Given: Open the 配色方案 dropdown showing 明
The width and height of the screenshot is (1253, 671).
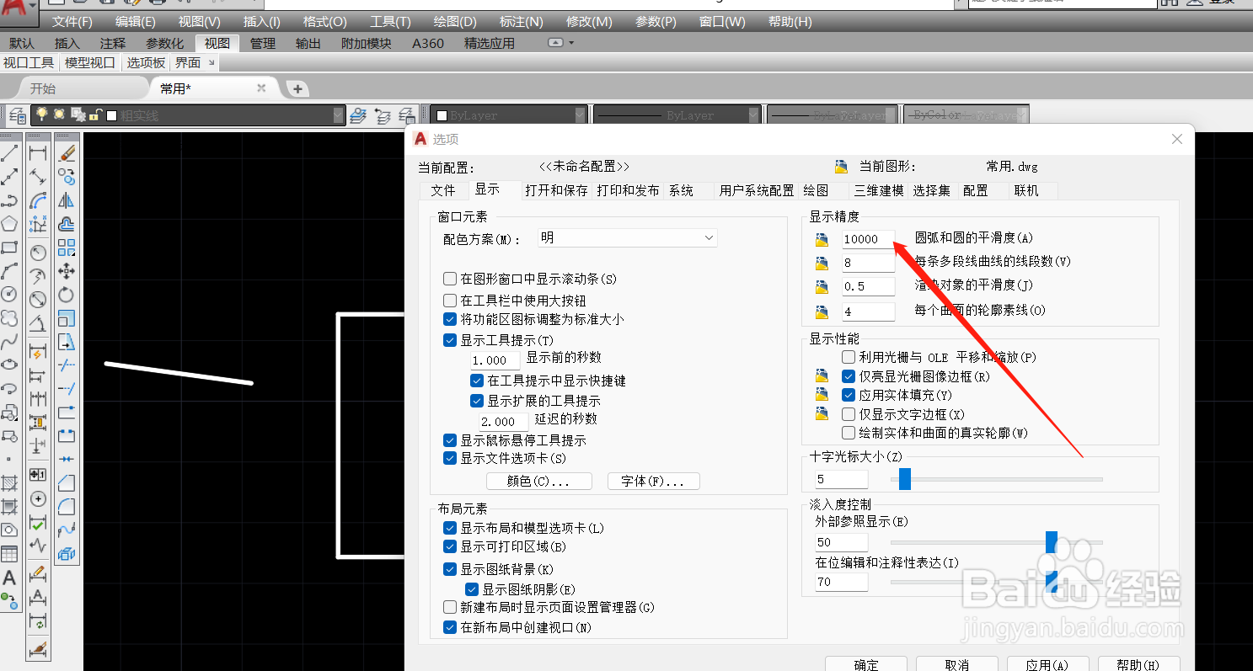Looking at the screenshot, I should (x=627, y=237).
